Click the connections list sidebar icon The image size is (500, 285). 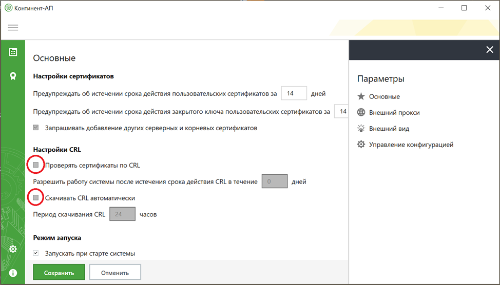13,52
